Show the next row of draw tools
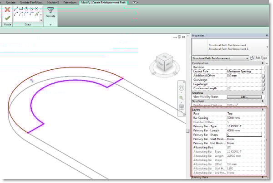273x183 pixels. [41, 15]
